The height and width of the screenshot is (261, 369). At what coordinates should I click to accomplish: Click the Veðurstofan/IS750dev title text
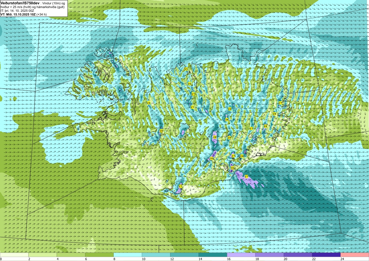coord(20,3)
